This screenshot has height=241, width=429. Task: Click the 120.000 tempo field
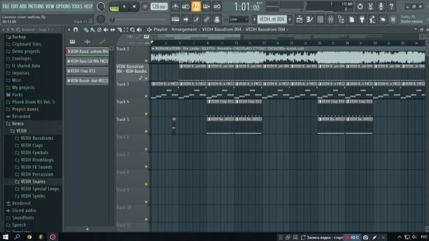pos(159,6)
